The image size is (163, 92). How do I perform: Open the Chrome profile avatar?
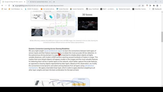tap(157, 6)
